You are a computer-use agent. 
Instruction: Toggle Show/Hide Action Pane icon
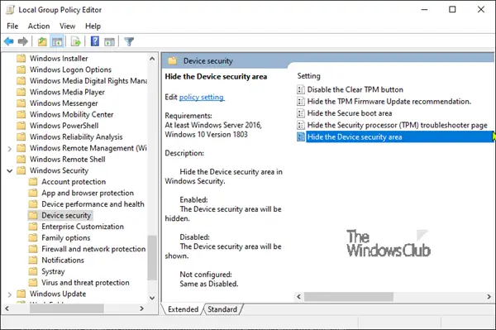click(109, 41)
